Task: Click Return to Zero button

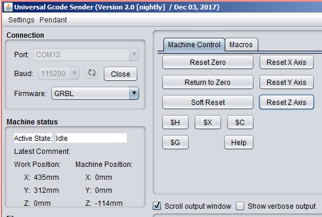Action: click(208, 82)
